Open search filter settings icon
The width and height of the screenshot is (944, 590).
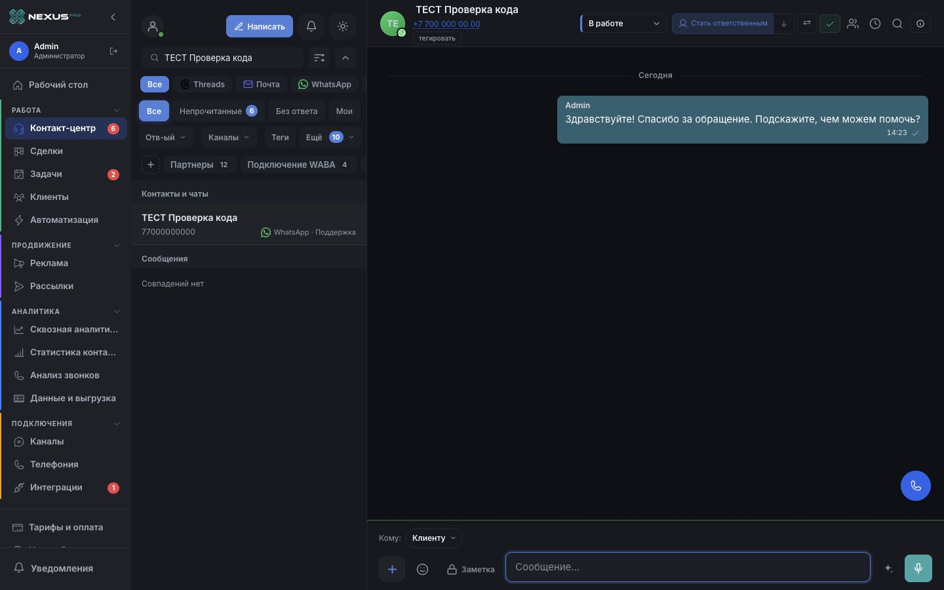point(319,58)
